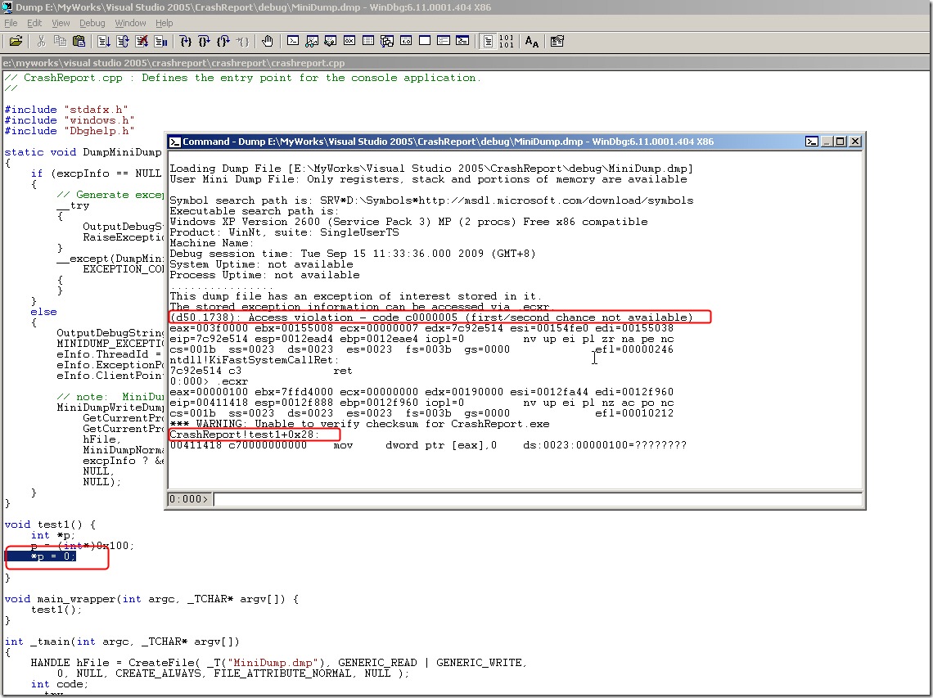The image size is (933, 698).
Task: Close the Command dump window
Action: pos(855,142)
